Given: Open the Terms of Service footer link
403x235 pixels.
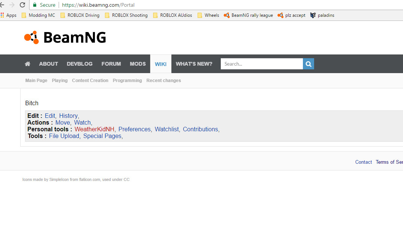Looking at the screenshot, I should click(389, 162).
